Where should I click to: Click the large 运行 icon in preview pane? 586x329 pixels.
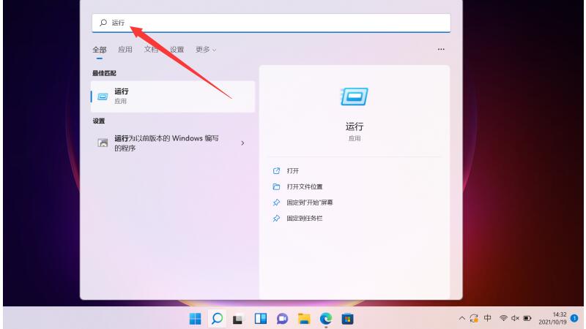click(354, 97)
